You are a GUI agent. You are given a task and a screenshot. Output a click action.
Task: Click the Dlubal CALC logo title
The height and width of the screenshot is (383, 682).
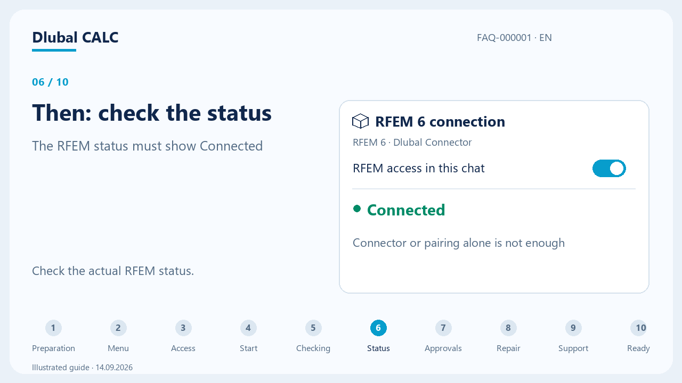(75, 38)
